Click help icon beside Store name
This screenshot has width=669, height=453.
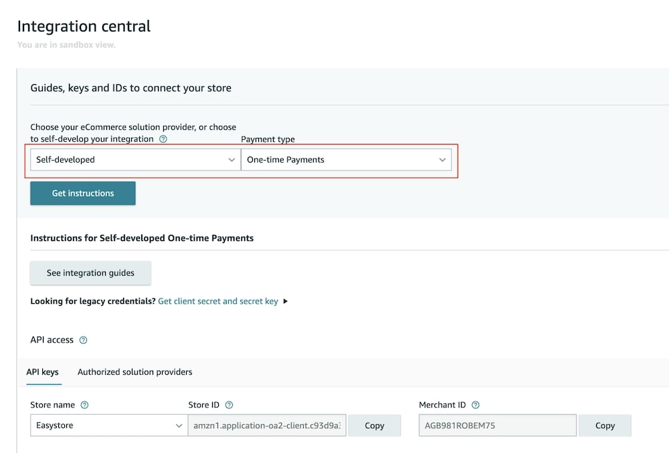click(x=84, y=405)
